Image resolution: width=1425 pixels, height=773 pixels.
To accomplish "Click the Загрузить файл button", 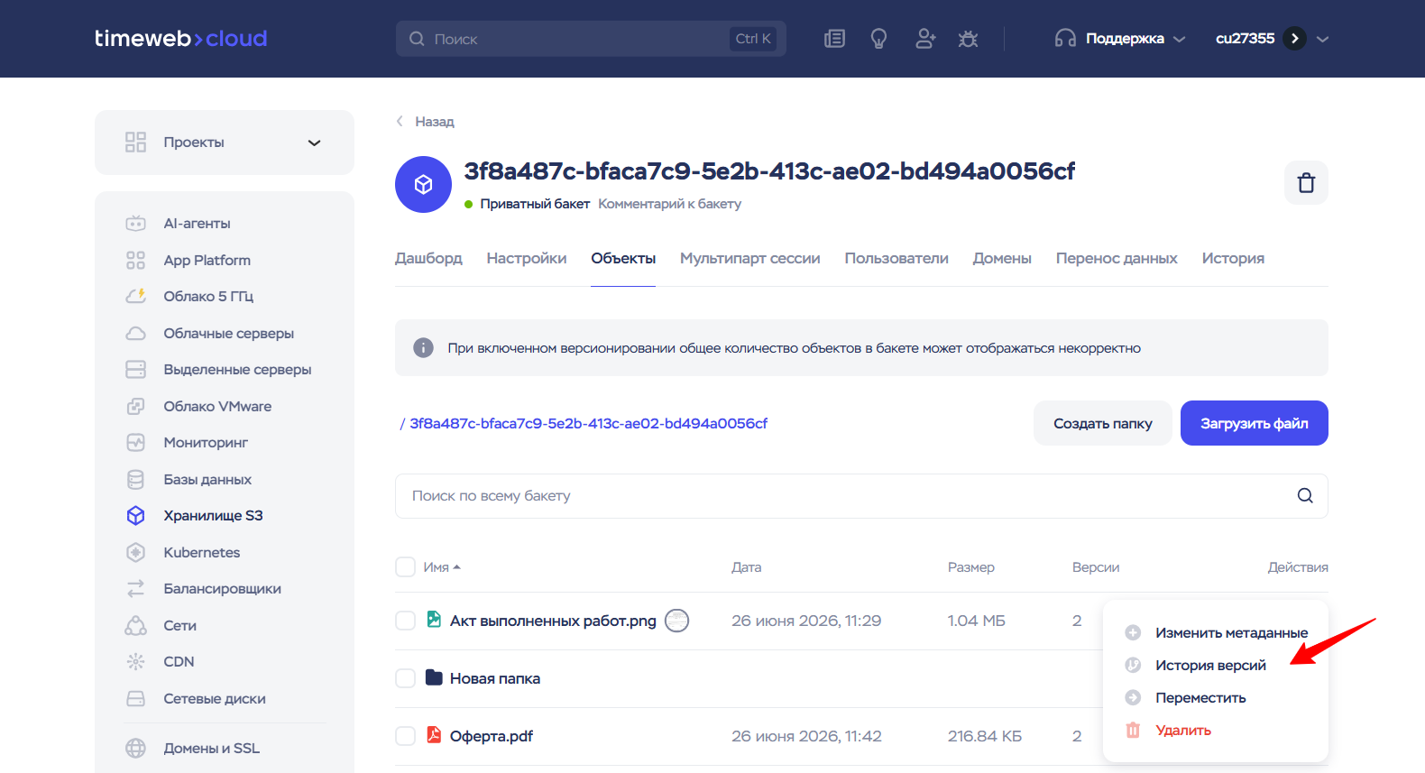I will (1255, 423).
